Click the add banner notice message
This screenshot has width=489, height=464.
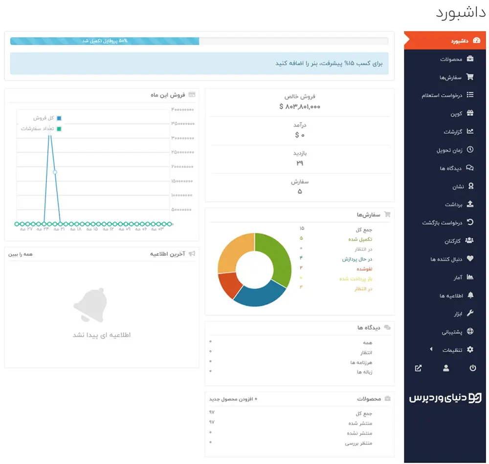click(x=200, y=63)
